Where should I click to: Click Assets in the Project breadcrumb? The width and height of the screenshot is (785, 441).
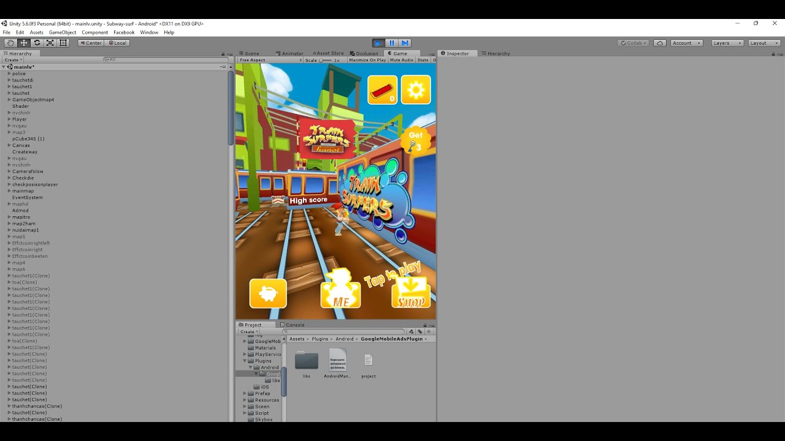tap(297, 339)
